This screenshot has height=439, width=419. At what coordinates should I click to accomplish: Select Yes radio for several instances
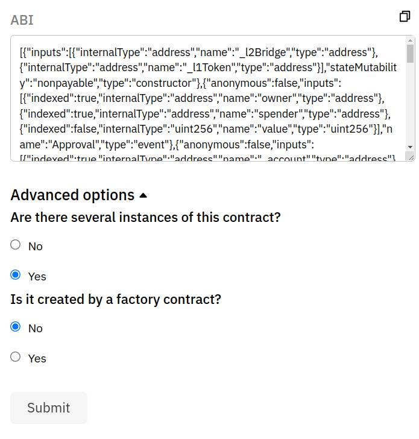16,274
